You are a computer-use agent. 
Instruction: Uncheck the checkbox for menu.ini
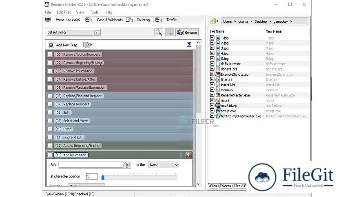[x=212, y=90]
